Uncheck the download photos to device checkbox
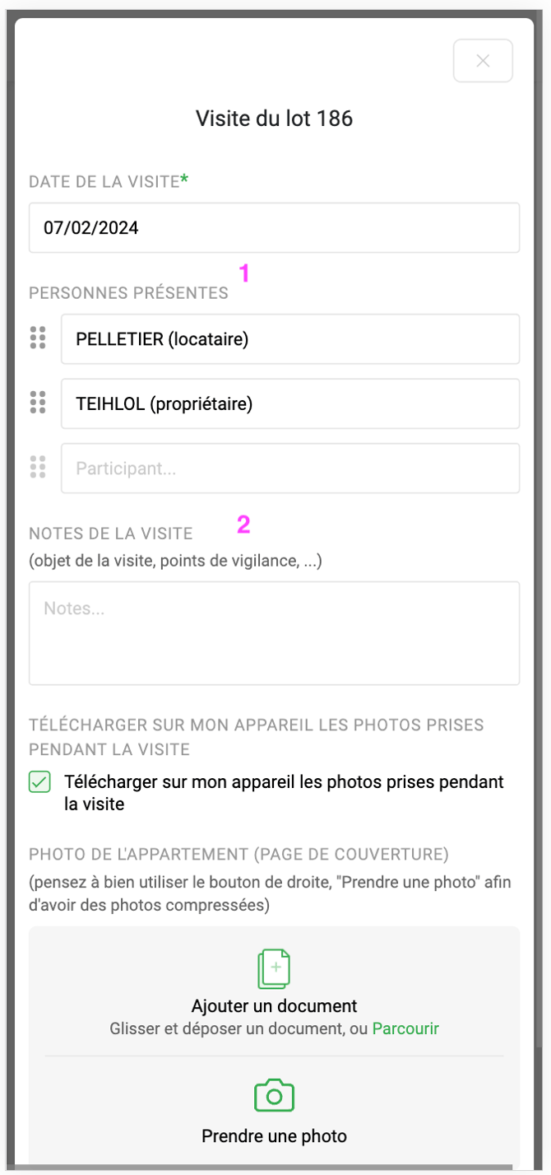Viewport: 551px width, 1175px height. click(x=39, y=782)
